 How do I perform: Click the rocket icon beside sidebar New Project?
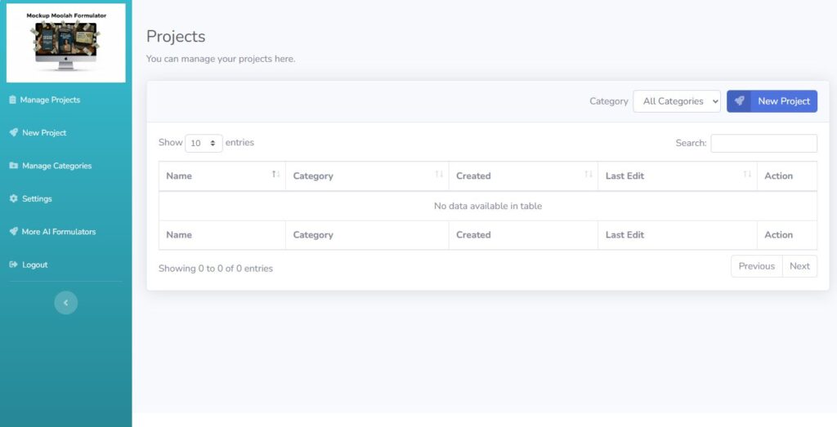[x=14, y=133]
